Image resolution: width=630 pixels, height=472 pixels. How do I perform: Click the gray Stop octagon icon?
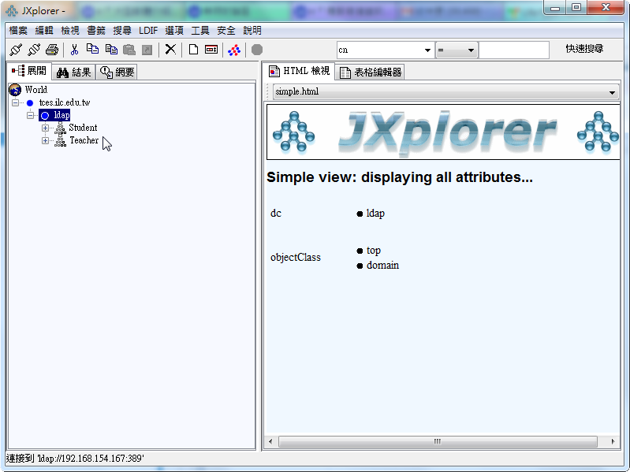pyautogui.click(x=257, y=50)
